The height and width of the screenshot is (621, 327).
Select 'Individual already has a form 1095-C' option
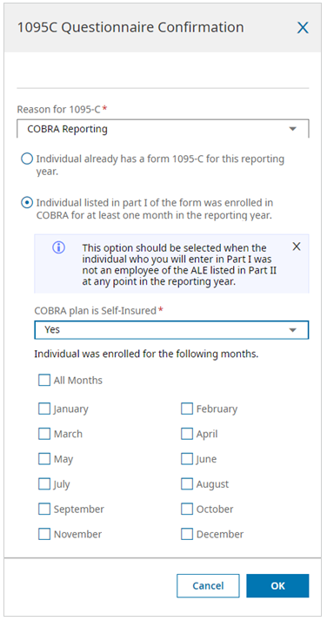point(26,159)
